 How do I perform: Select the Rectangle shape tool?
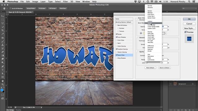click(2, 77)
